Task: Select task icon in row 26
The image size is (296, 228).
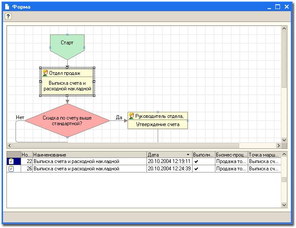Action: point(11,169)
